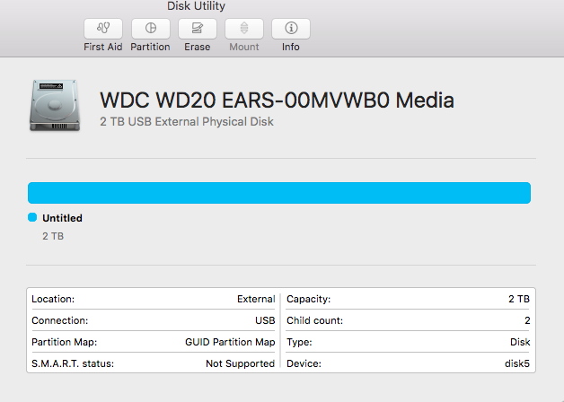Click the disk5 device value

pos(517,363)
